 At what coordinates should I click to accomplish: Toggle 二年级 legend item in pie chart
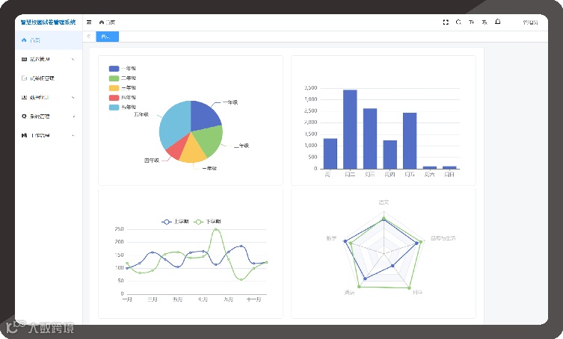(x=123, y=78)
